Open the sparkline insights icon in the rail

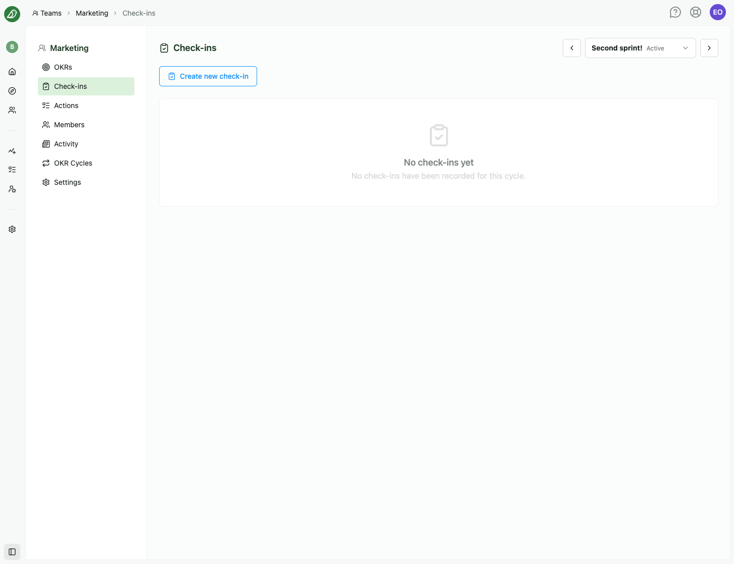tap(12, 151)
